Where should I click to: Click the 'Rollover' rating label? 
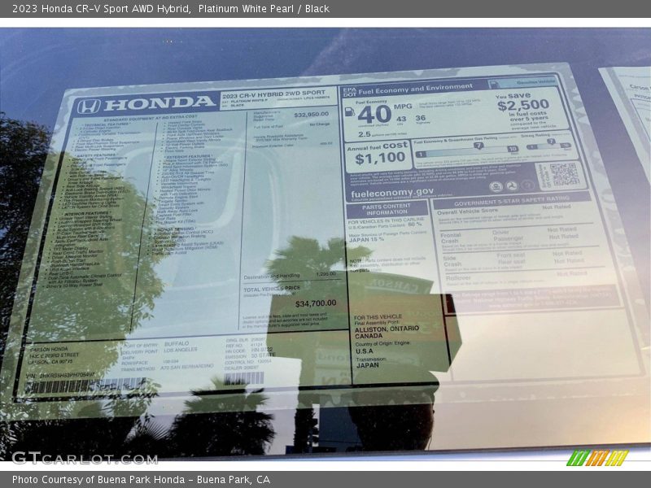tap(458, 278)
